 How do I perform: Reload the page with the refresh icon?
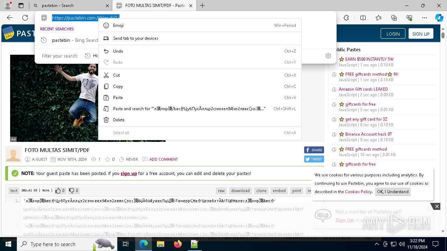coord(25,18)
